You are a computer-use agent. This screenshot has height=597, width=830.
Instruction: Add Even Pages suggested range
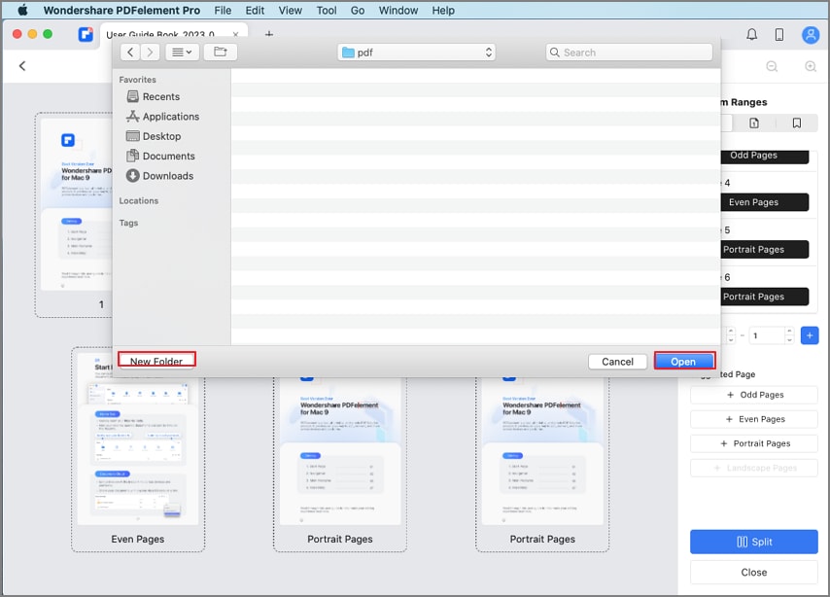coord(754,419)
